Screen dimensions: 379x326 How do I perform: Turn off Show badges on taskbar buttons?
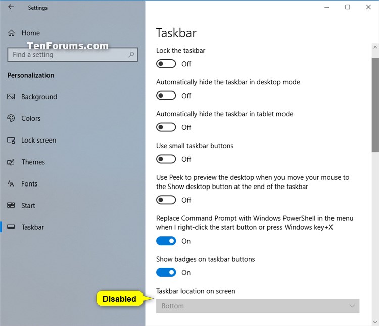pyautogui.click(x=166, y=272)
